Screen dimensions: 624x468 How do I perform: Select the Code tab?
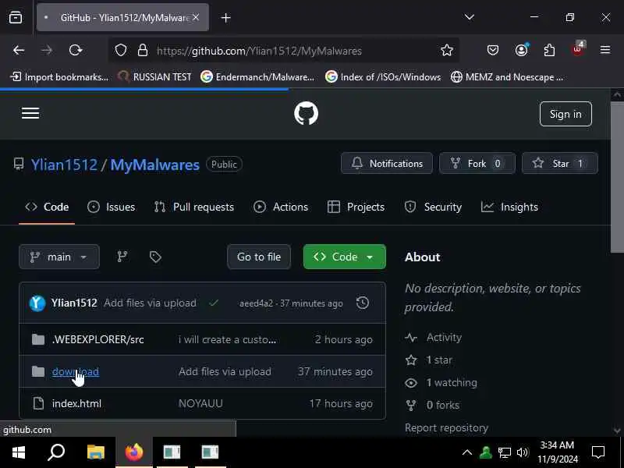click(x=47, y=207)
